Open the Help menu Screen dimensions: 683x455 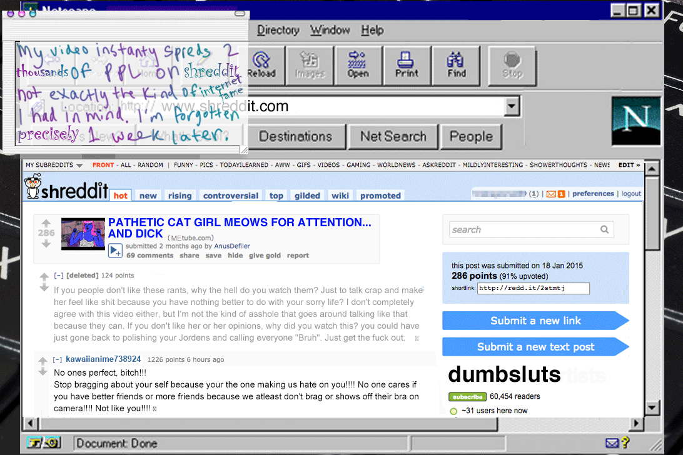pos(372,30)
